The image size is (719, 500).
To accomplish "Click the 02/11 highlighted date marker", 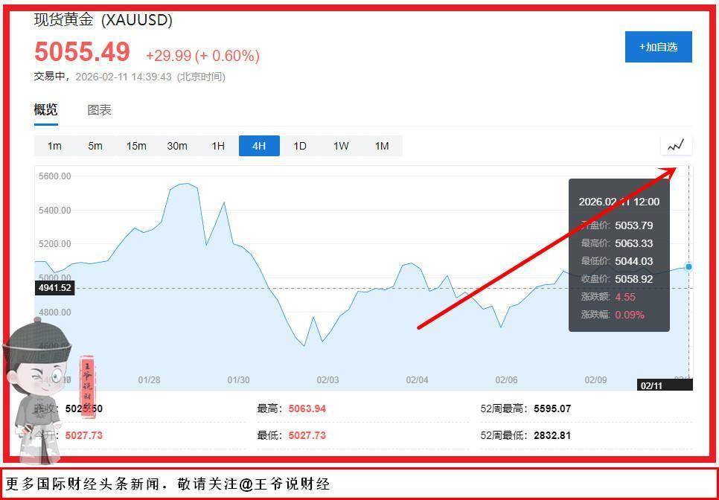I will (x=665, y=385).
